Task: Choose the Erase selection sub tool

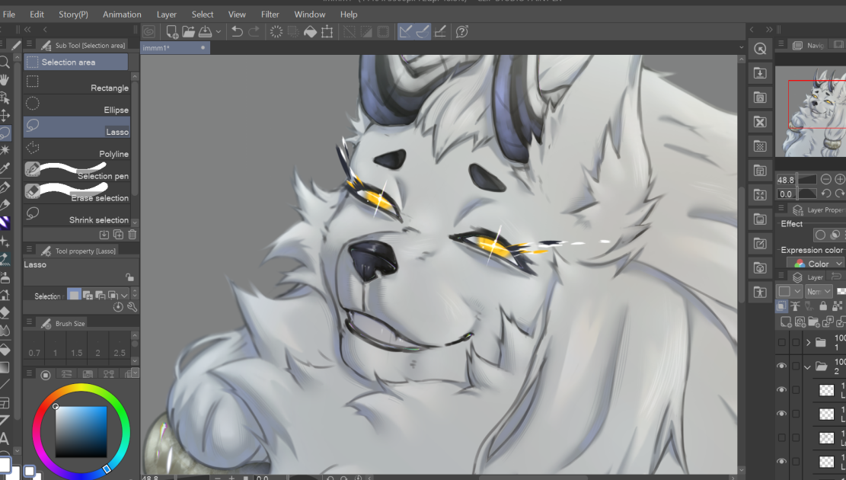Action: (77, 193)
